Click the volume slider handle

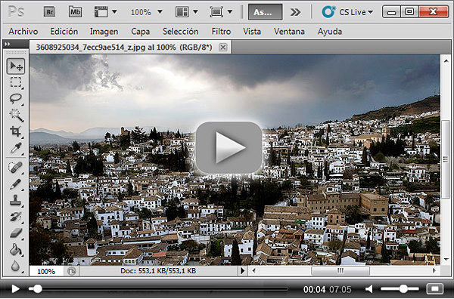click(x=403, y=288)
